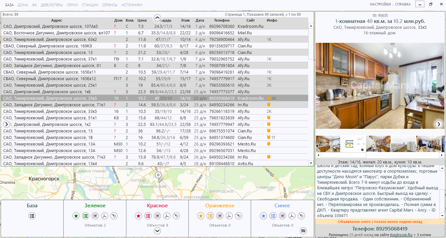
Task: Click the map icon in the Синее panel
Action: click(303, 230)
